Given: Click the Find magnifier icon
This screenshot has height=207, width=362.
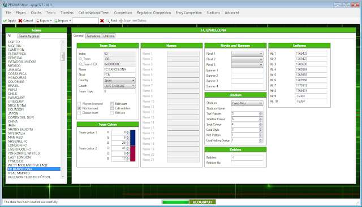Looking at the screenshot, I should coord(108,21).
